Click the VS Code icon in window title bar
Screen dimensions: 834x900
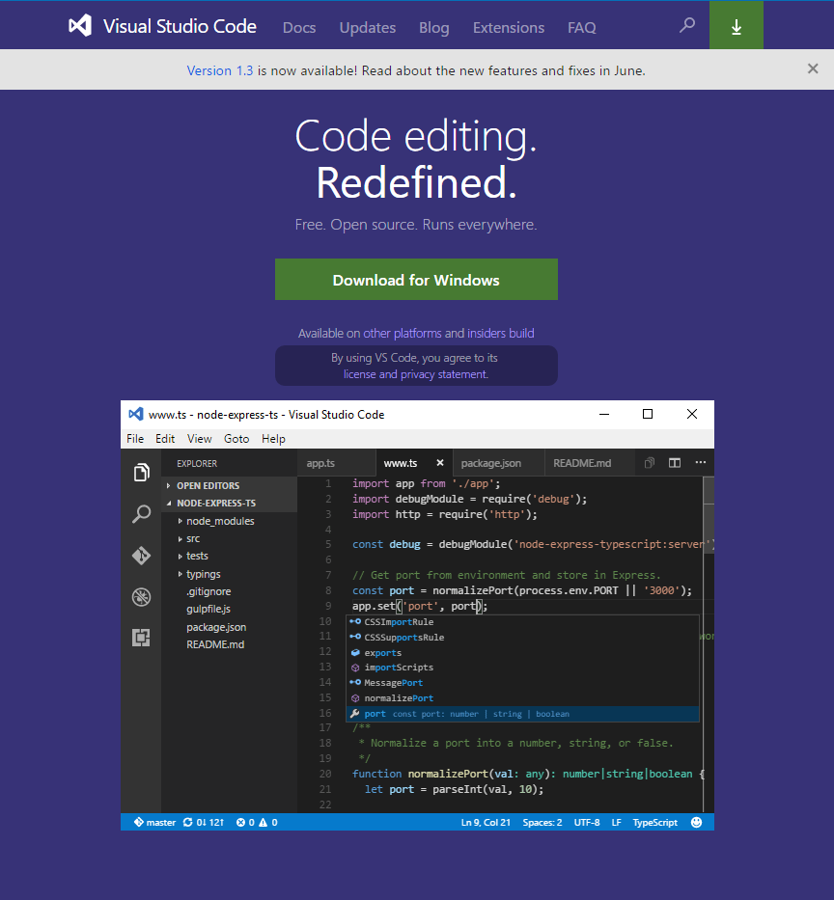pos(135,414)
